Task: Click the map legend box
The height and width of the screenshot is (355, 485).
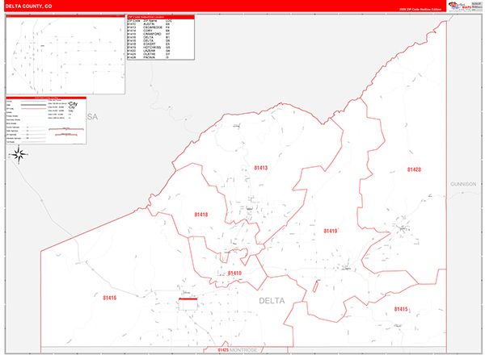Action: click(x=47, y=122)
